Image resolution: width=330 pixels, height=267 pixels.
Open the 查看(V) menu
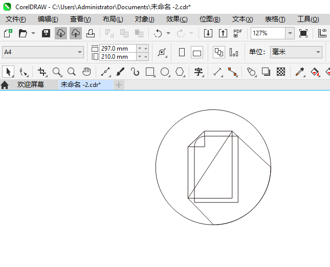[80, 19]
